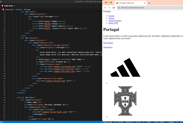Click the #game href on line 32
183x123 pixels.
pos(47,59)
